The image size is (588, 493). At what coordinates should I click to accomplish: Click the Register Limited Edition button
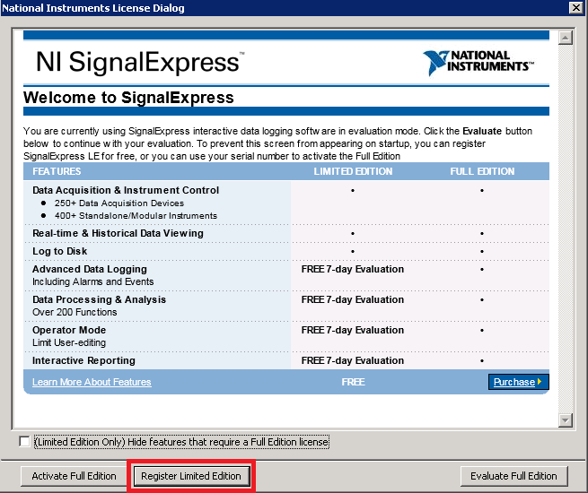click(191, 476)
